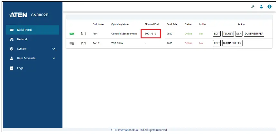Viewport: 278px width, 134px height.
Task: Click the ATEN International copyright footer text
Action: coord(139,130)
